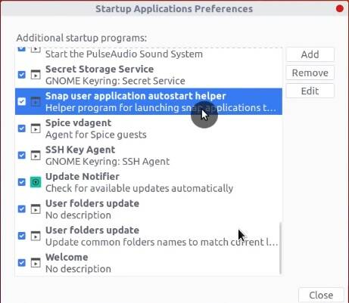Click the SSH Key Agent application icon
The height and width of the screenshot is (303, 349).
36,155
